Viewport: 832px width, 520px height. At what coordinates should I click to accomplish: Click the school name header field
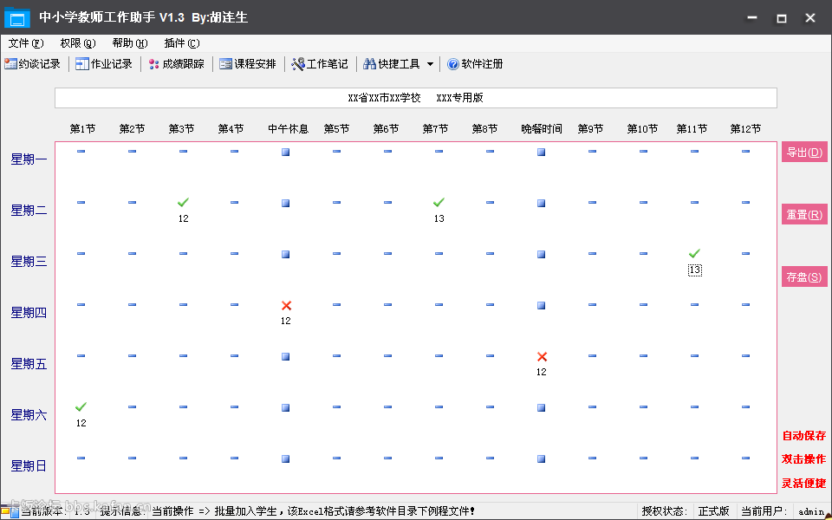point(416,98)
